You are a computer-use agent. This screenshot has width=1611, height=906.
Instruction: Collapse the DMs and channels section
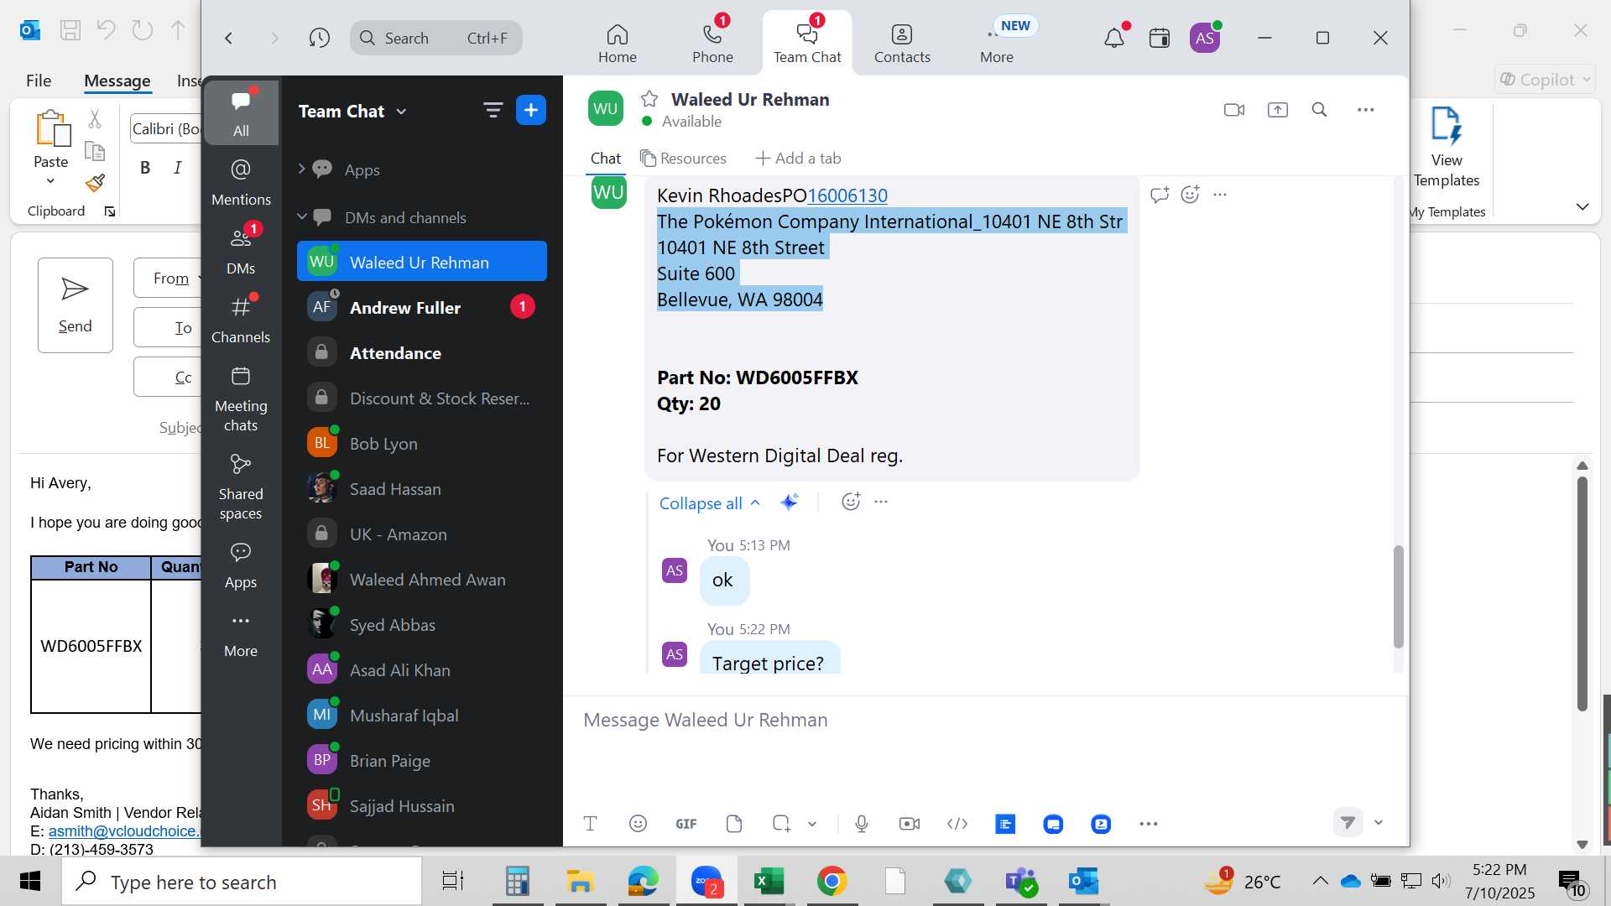[302, 217]
